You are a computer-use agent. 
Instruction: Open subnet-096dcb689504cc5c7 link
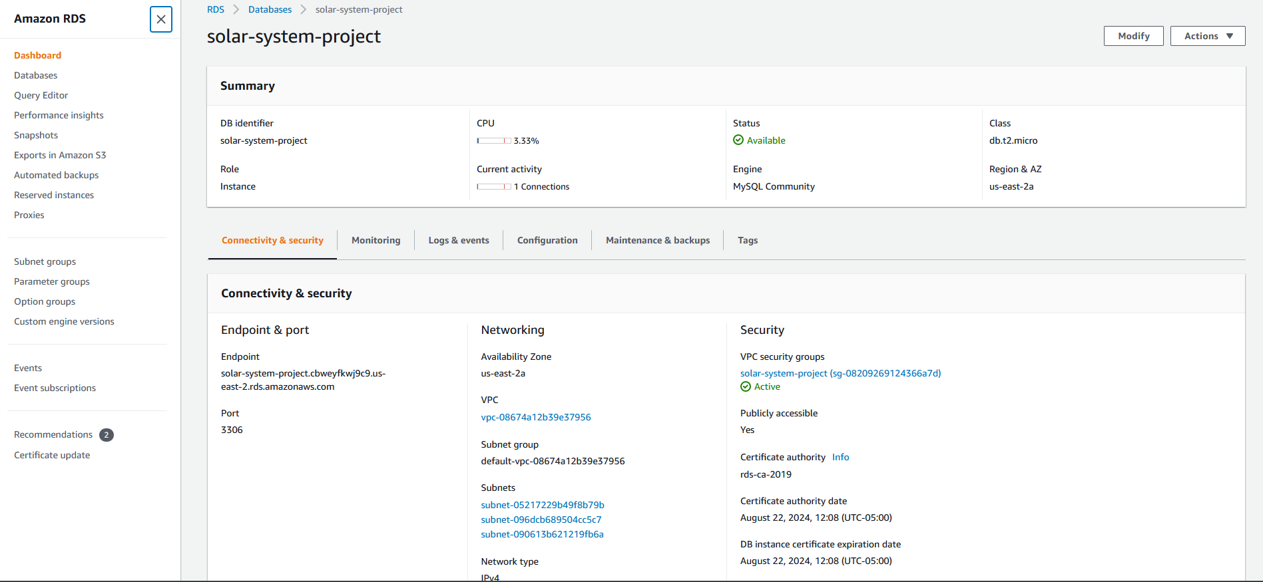541,519
